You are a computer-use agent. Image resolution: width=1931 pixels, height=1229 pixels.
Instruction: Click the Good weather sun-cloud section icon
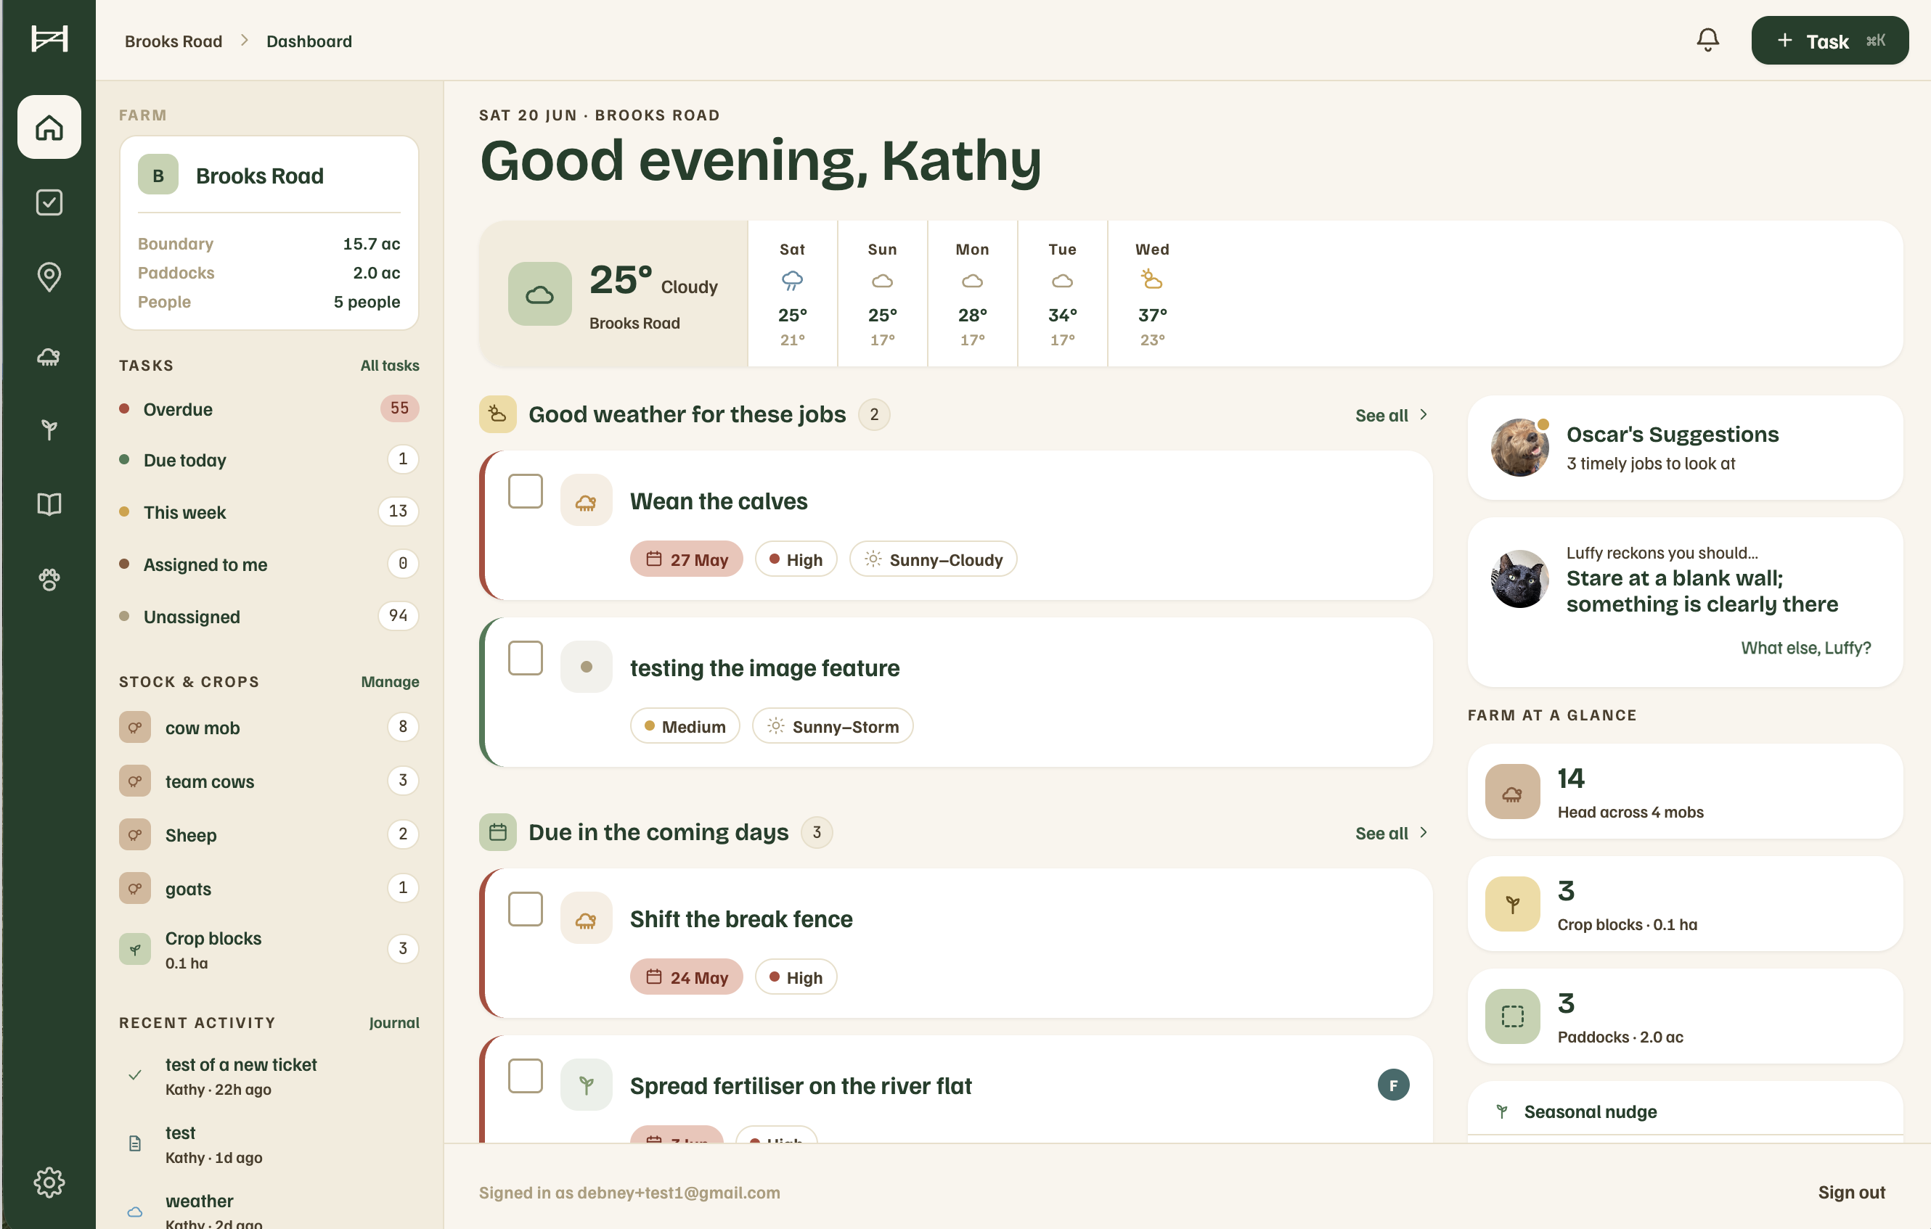(498, 414)
